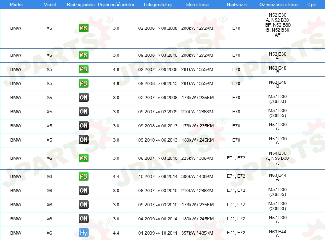Click the Rodzaj paliwa column header
325x240 pixels.
81,5
